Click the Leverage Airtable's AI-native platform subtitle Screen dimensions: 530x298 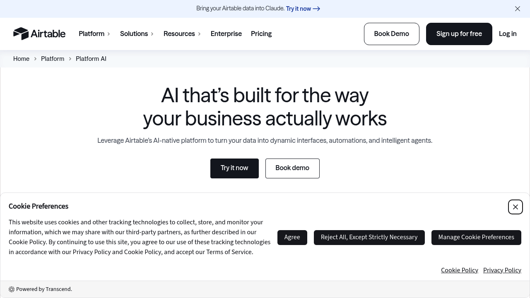click(x=265, y=141)
